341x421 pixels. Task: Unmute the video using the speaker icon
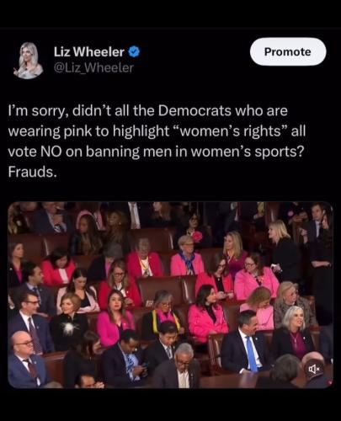tap(314, 368)
